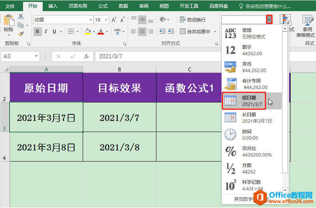The image size is (316, 208).
Task: Click scroll-up arrow in format list
Action: (285, 29)
